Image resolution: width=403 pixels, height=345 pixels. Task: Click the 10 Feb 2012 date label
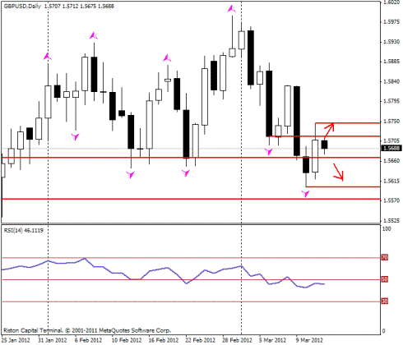pyautogui.click(x=127, y=340)
